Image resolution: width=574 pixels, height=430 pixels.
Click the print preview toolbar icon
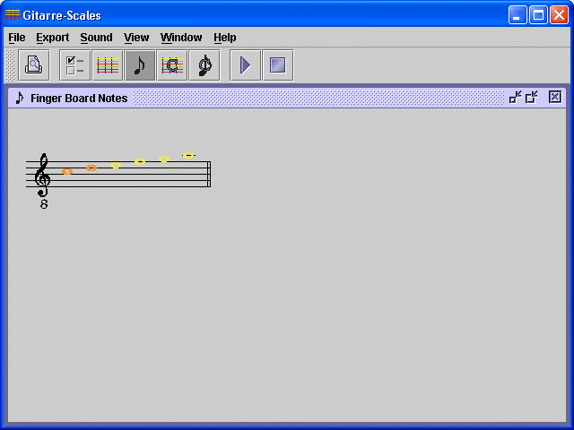pos(34,65)
